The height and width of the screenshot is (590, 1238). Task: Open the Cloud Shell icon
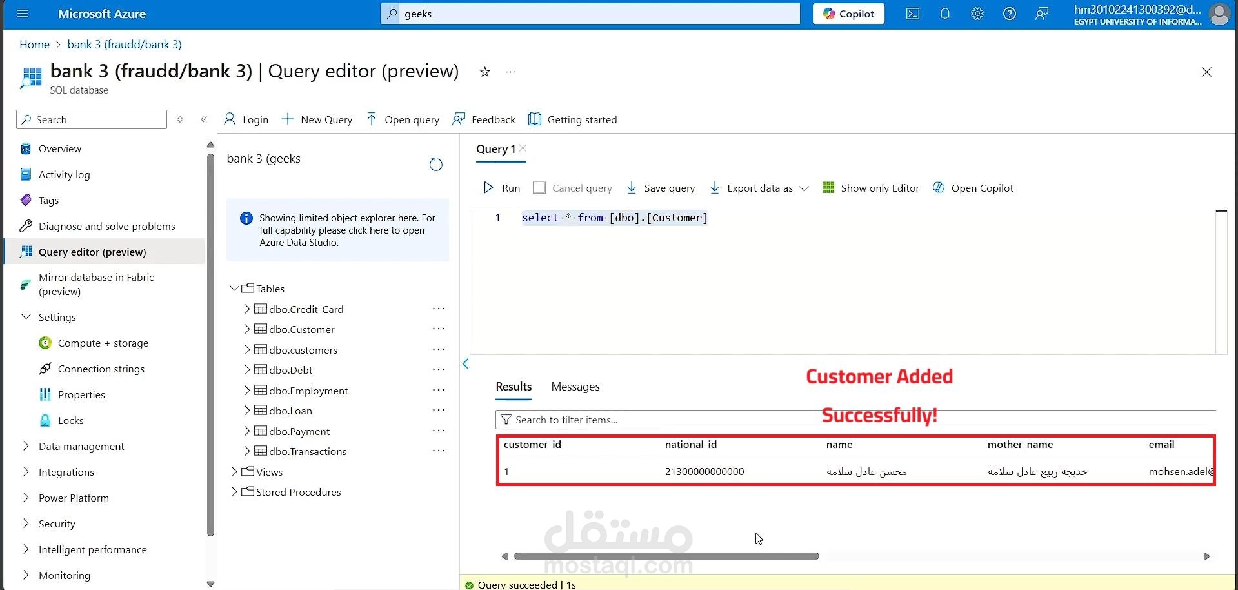(913, 14)
